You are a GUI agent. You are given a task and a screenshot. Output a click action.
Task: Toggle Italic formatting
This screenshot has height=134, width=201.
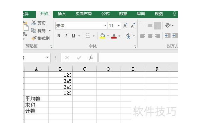(x=66, y=36)
